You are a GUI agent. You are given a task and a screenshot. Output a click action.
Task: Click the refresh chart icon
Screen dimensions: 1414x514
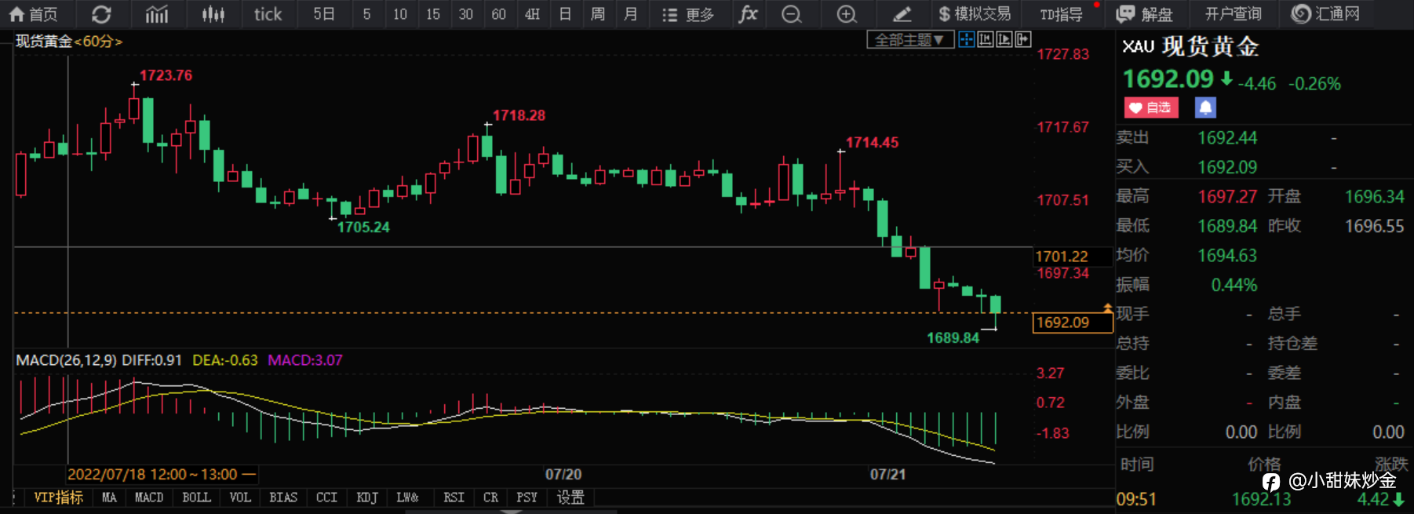pos(101,14)
